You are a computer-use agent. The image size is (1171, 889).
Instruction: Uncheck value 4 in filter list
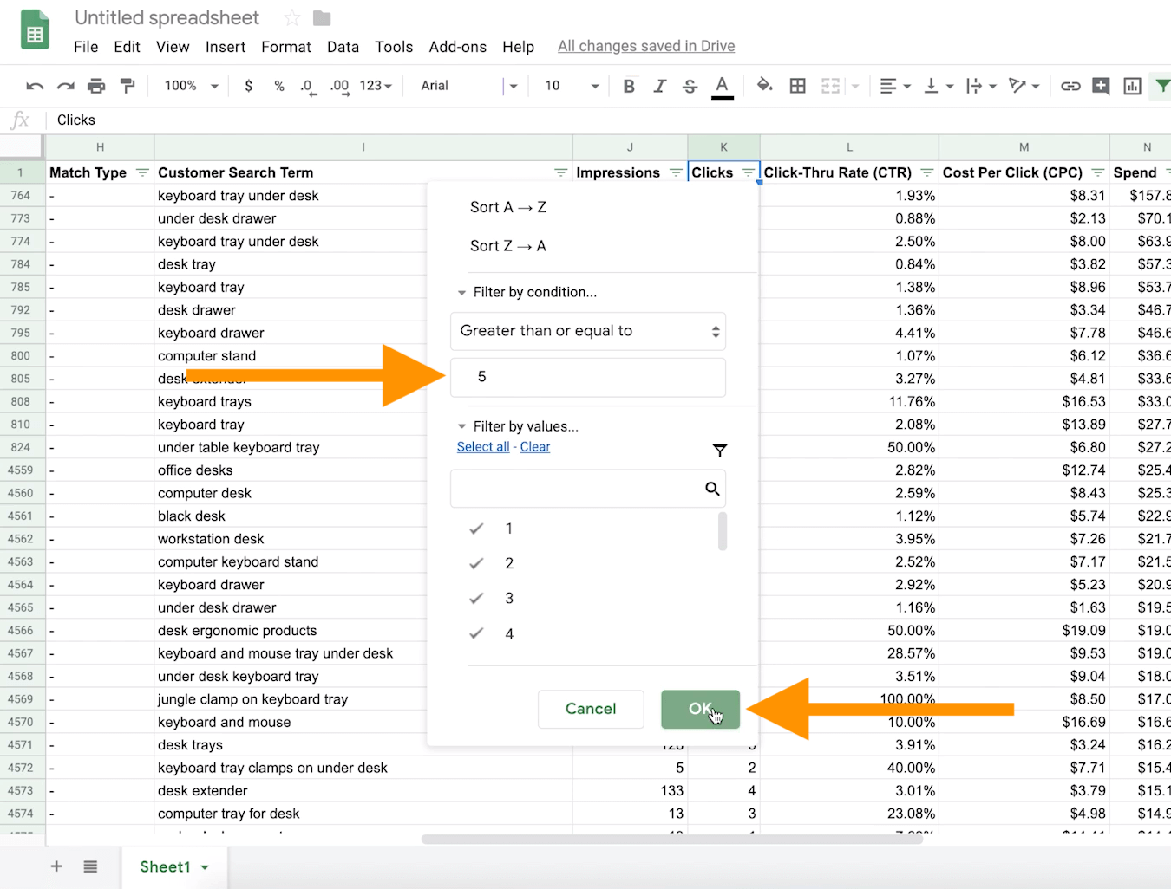pos(476,633)
